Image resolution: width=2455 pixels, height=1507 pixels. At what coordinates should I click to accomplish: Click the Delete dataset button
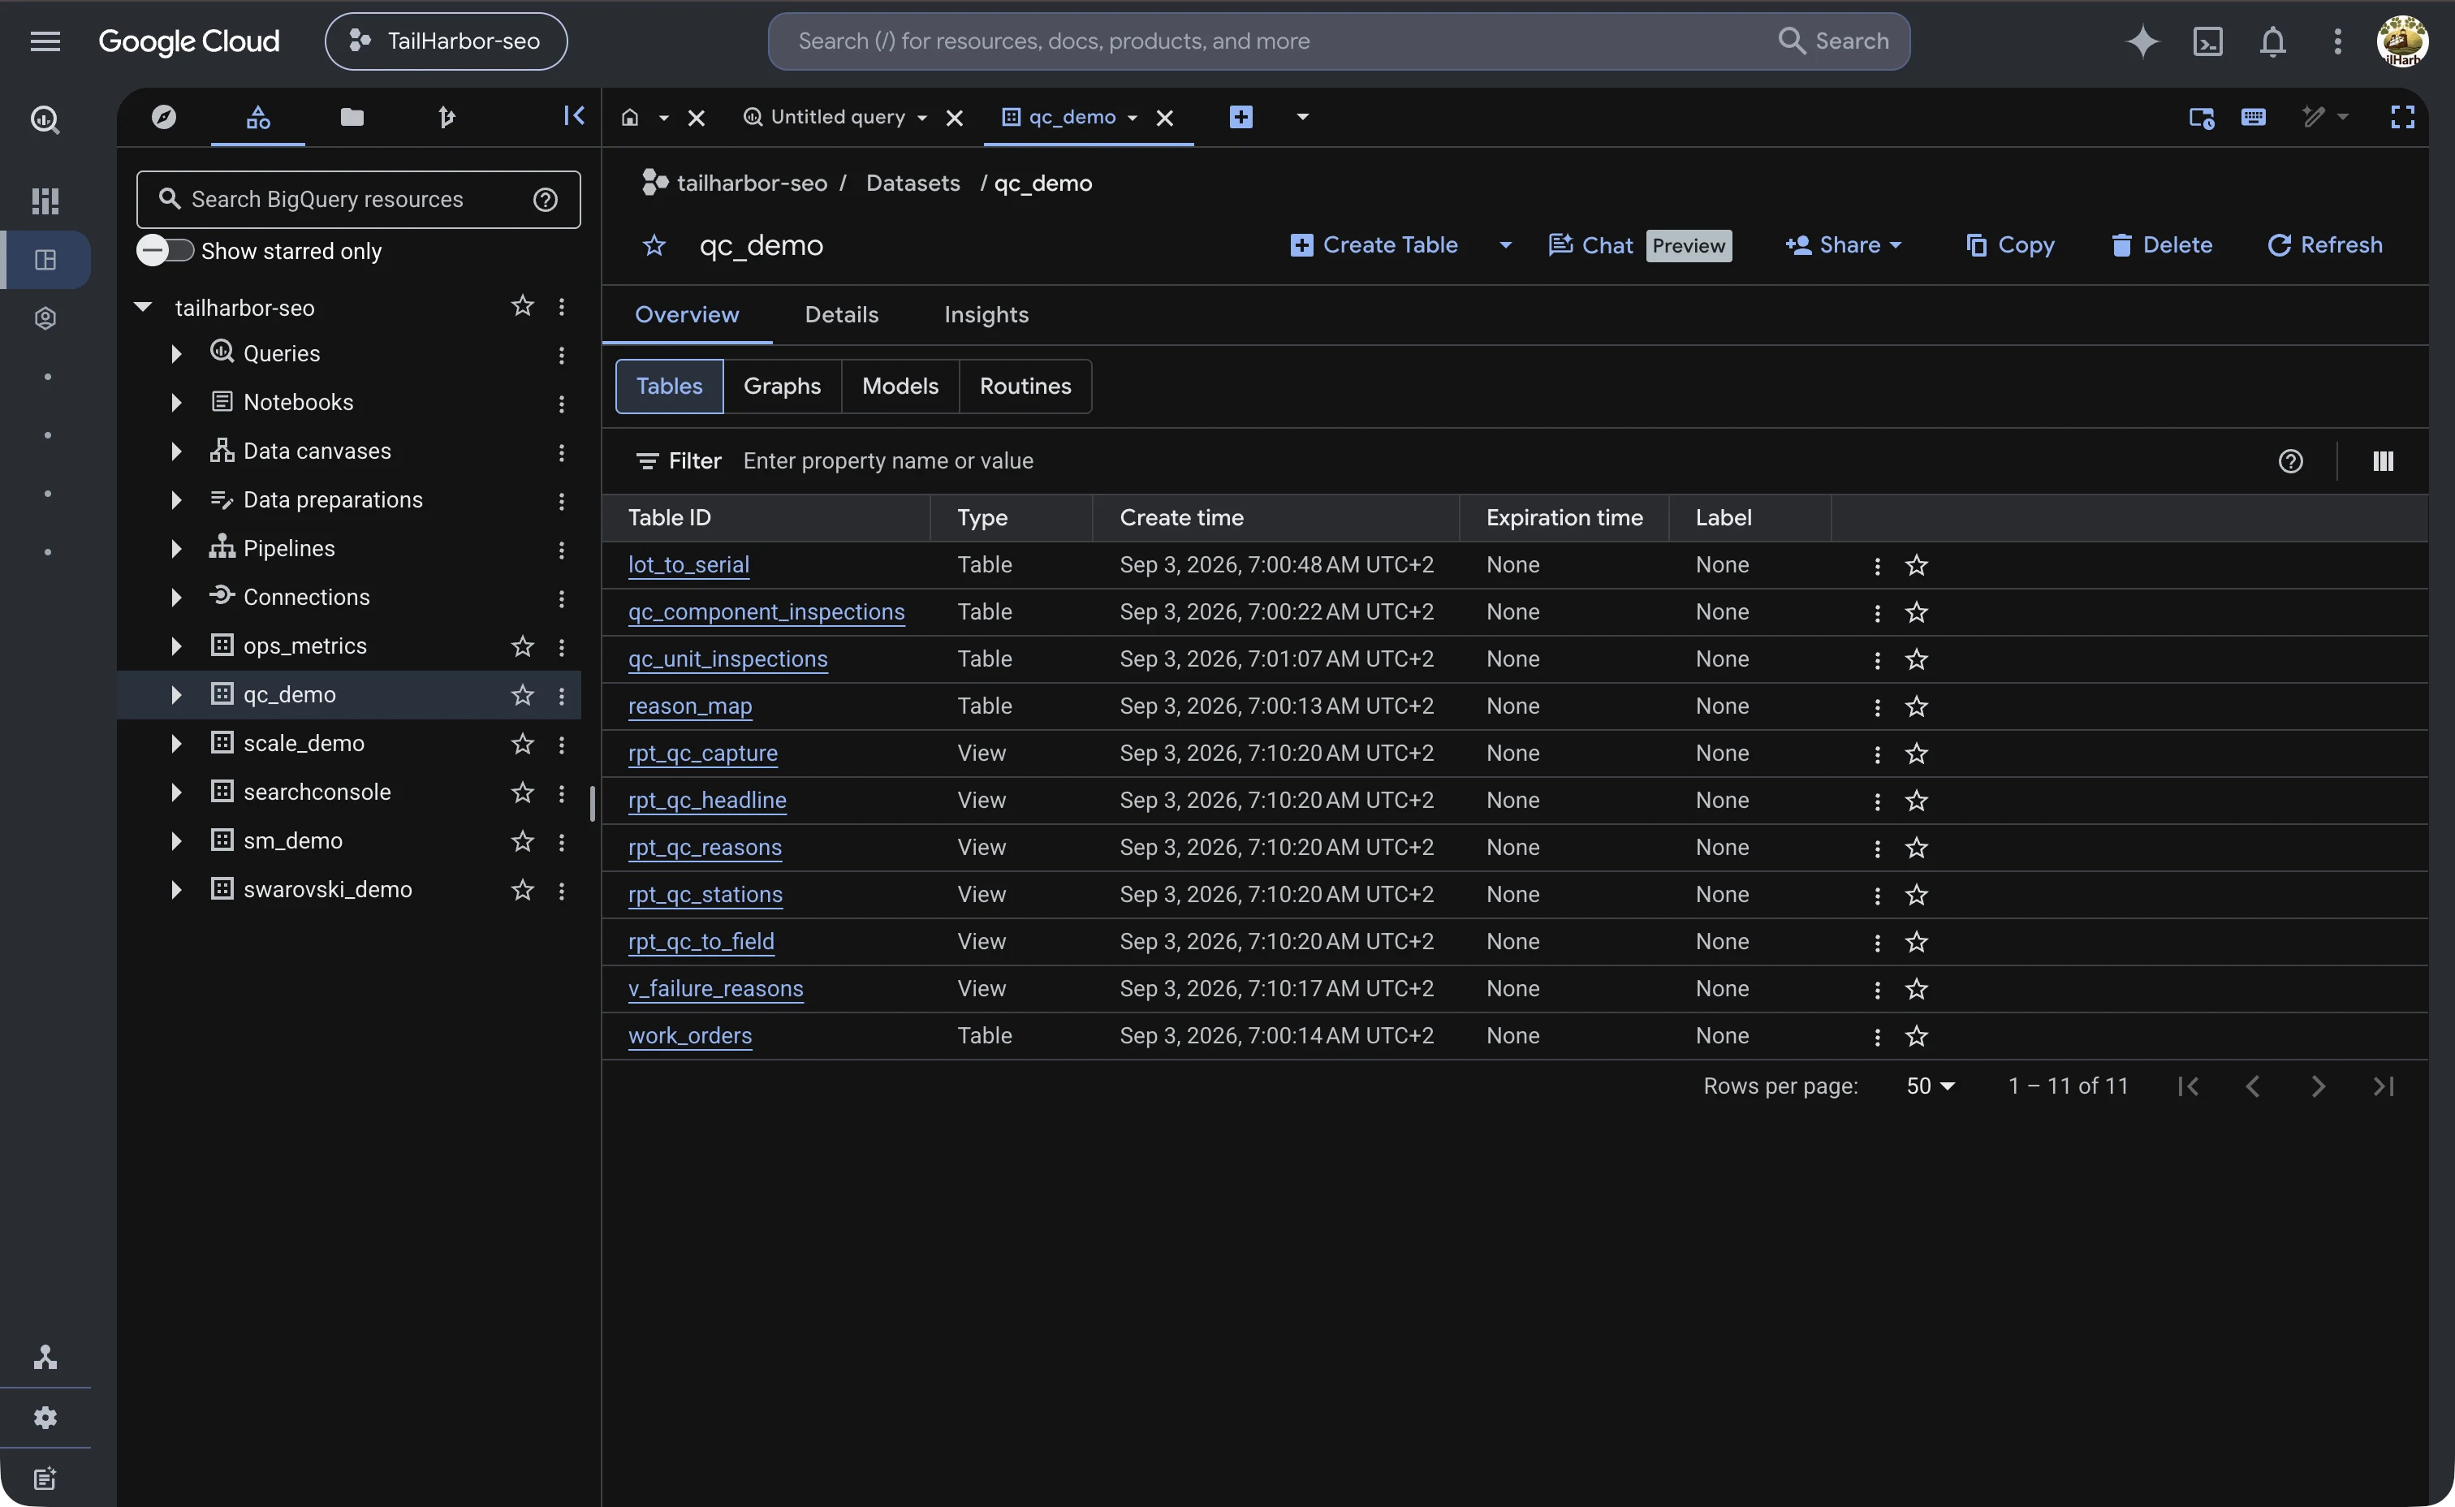click(2161, 245)
